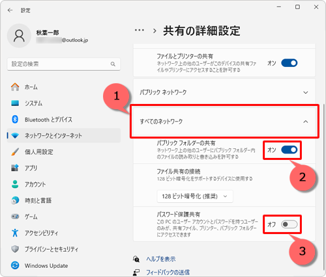Maximize the 設定 window

tap(297, 7)
